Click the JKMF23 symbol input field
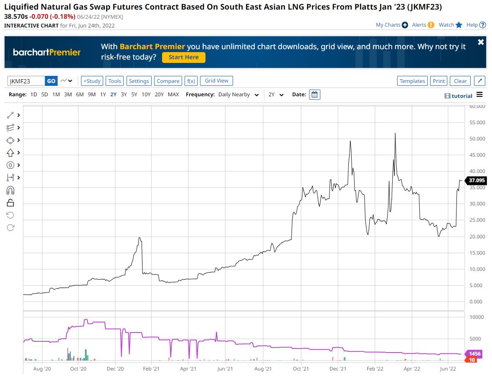The image size is (492, 378). [26, 81]
